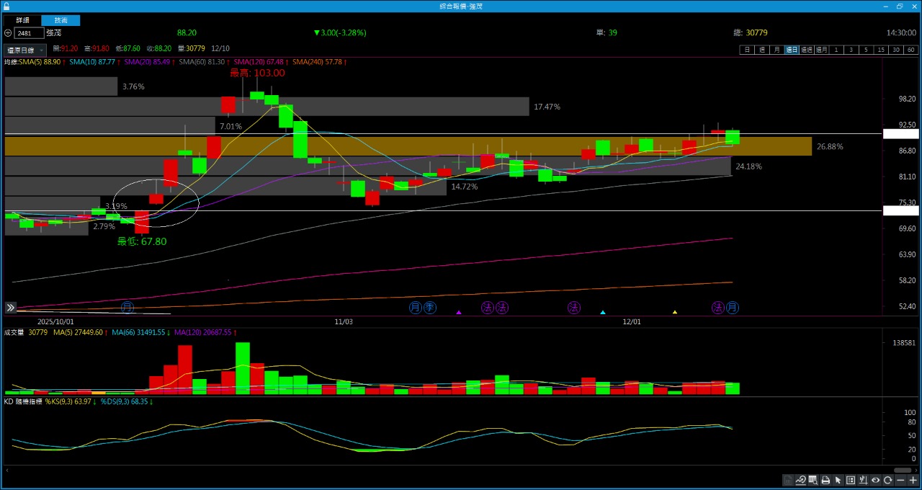Select the 60-minute timeframe button
Viewport: 922px width, 490px height.
pos(912,50)
